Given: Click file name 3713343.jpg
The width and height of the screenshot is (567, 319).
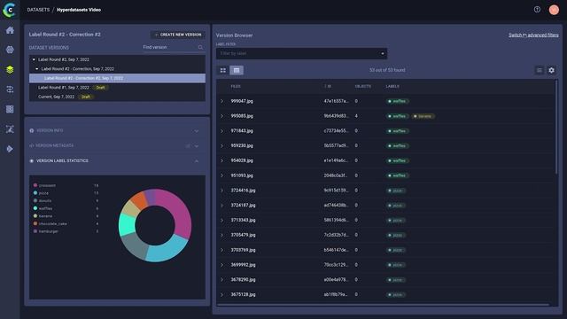Looking at the screenshot, I should click(x=243, y=221).
